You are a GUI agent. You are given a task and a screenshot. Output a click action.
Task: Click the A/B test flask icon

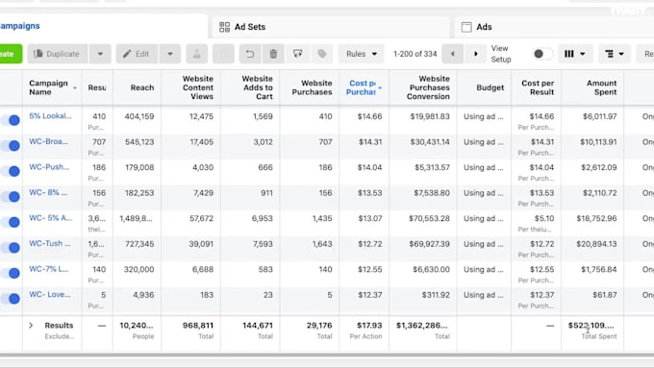coord(196,54)
